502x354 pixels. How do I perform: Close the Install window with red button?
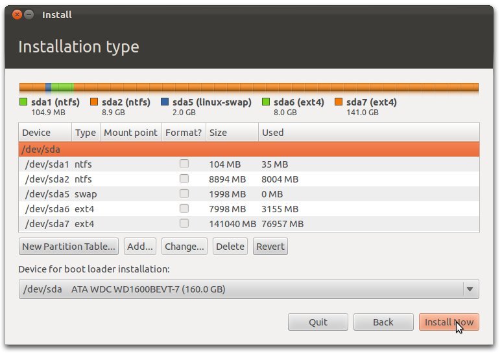click(x=17, y=14)
